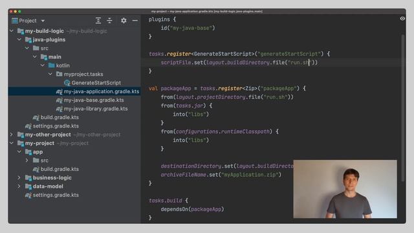Click the kotlin source root folder icon

(x=52, y=65)
